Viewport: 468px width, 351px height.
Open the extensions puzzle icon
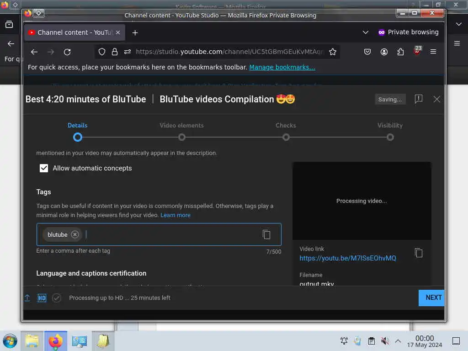click(400, 52)
